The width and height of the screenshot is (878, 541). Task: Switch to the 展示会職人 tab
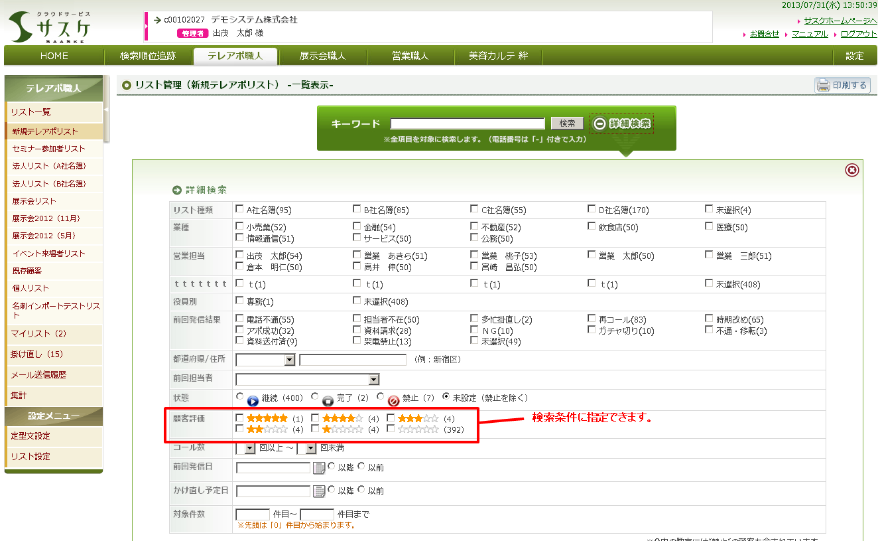click(x=322, y=56)
